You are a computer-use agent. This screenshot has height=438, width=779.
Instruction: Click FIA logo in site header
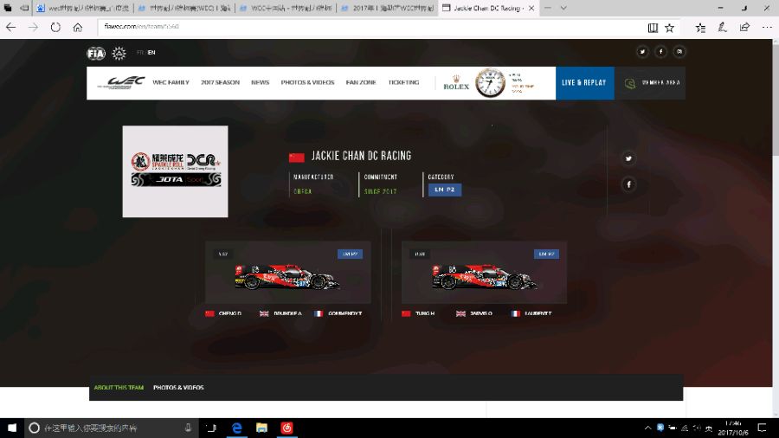coord(96,53)
